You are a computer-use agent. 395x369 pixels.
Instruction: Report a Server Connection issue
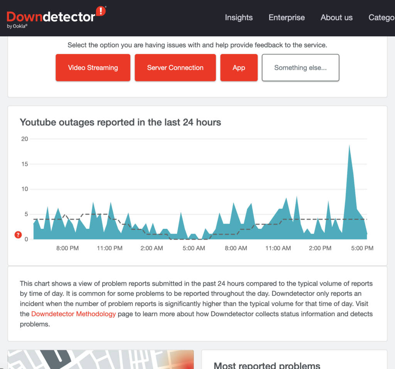point(175,68)
